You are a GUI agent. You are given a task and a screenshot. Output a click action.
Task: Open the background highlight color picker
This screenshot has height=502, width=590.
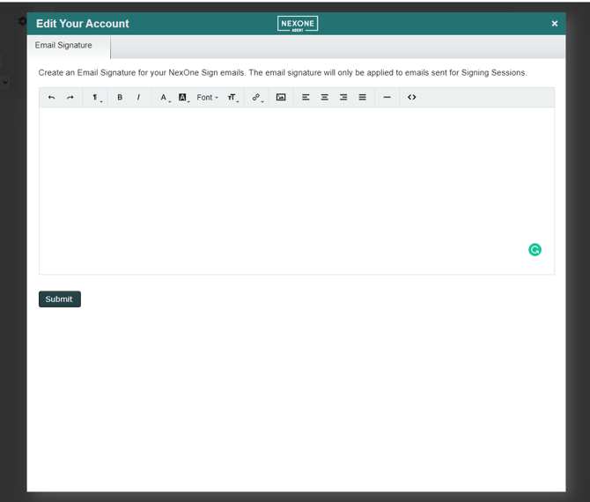coord(183,98)
